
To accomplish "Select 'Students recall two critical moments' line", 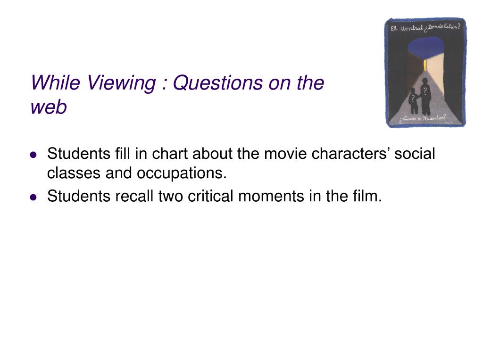I will click(x=176, y=196).
